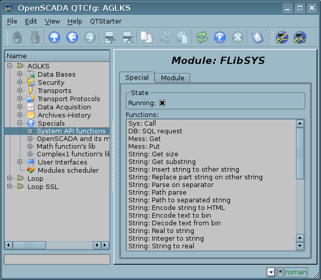Viewport: 321px width, 280px height.
Task: Click the Up navigation arrow icon
Action: point(54,37)
